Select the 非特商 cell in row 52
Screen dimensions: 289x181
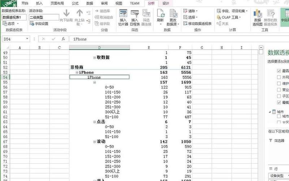pos(99,67)
